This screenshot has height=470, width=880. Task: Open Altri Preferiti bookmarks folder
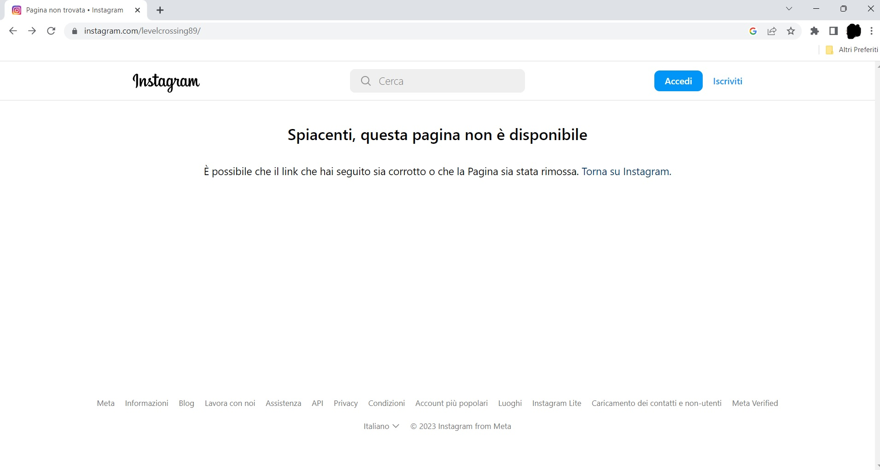click(x=852, y=50)
